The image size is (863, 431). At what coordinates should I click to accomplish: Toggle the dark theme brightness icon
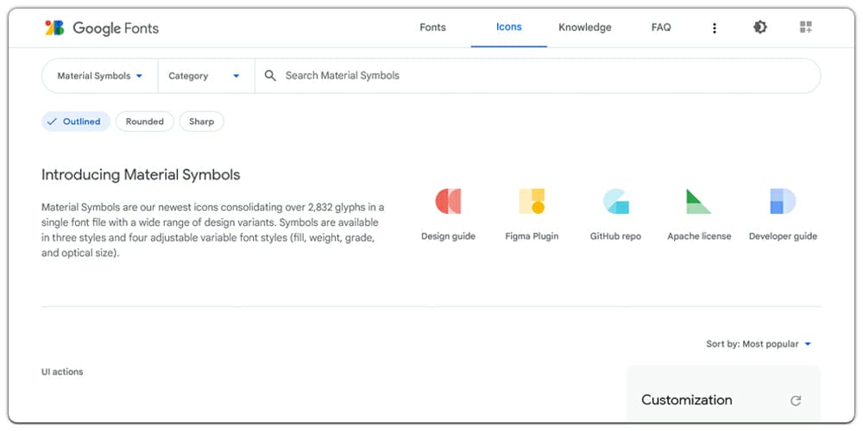click(760, 27)
